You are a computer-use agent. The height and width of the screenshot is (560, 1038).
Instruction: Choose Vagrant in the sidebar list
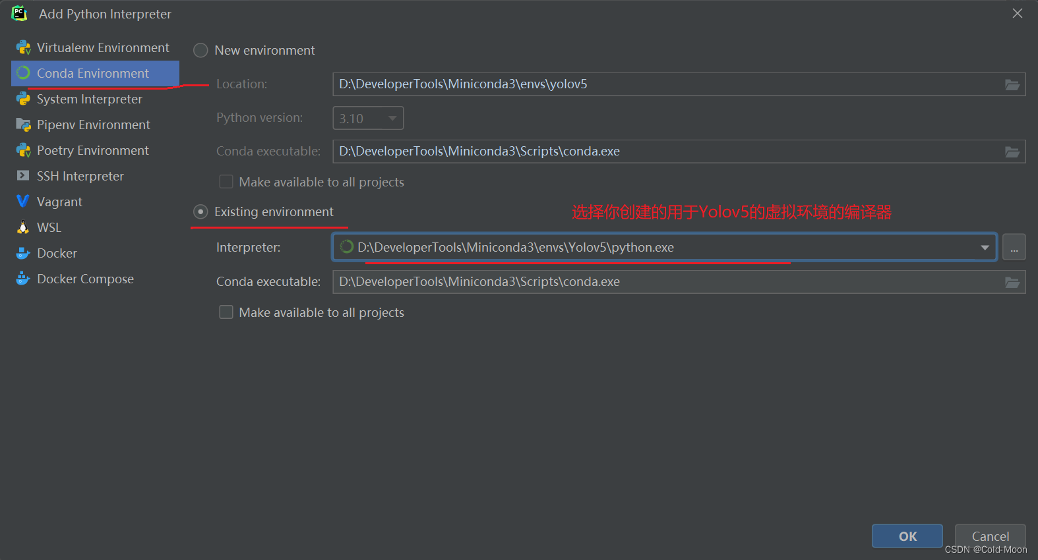95,202
